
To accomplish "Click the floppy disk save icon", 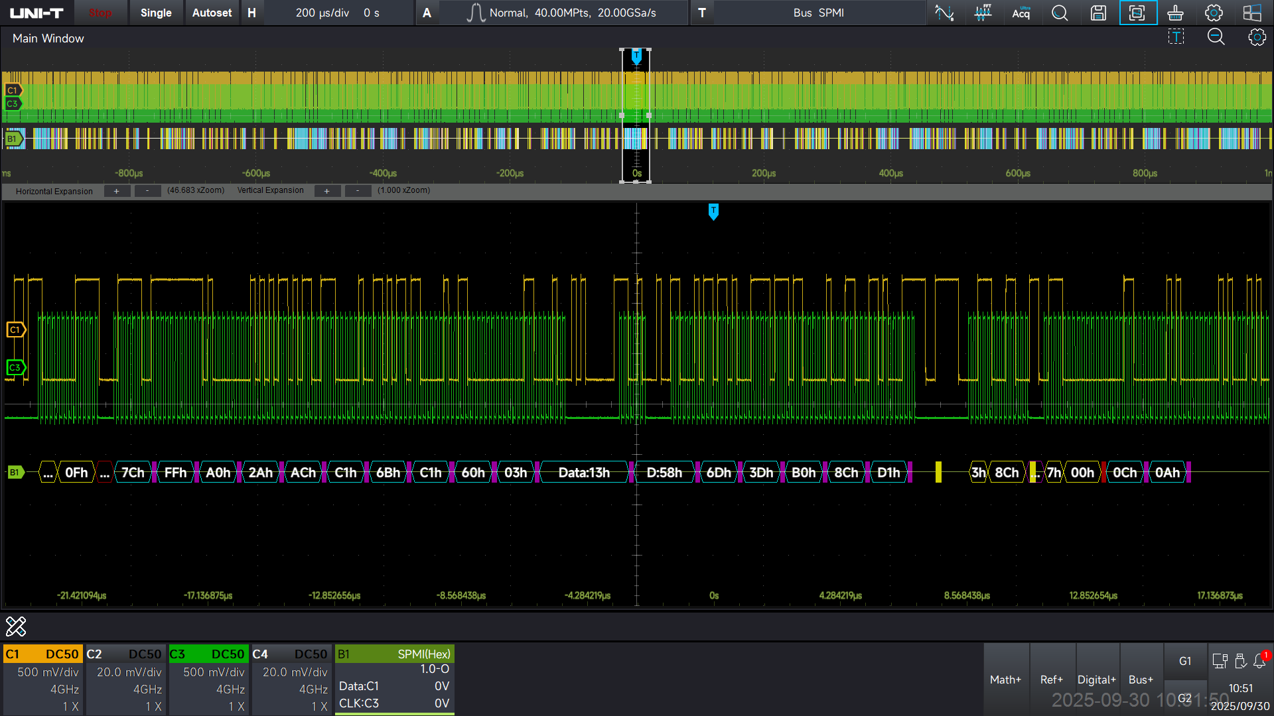I will pos(1098,13).
